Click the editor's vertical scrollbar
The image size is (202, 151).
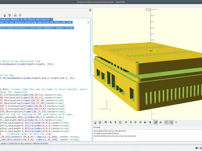91,48
